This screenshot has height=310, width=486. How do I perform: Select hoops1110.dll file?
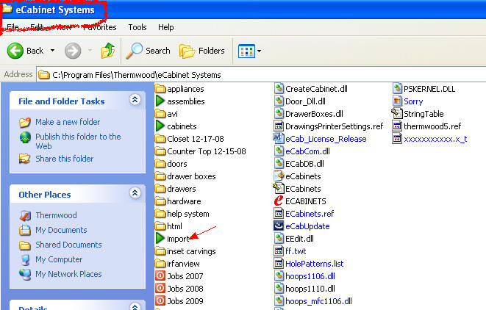[x=304, y=289]
